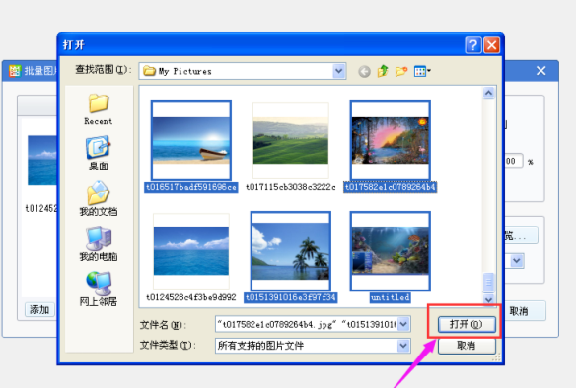Viewport: 576px width, 388px height.
Task: Expand the 文件名 dropdown arrow
Action: (403, 324)
